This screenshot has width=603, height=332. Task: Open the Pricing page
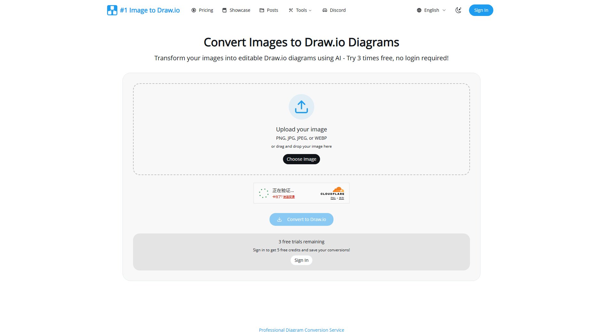coord(206,10)
